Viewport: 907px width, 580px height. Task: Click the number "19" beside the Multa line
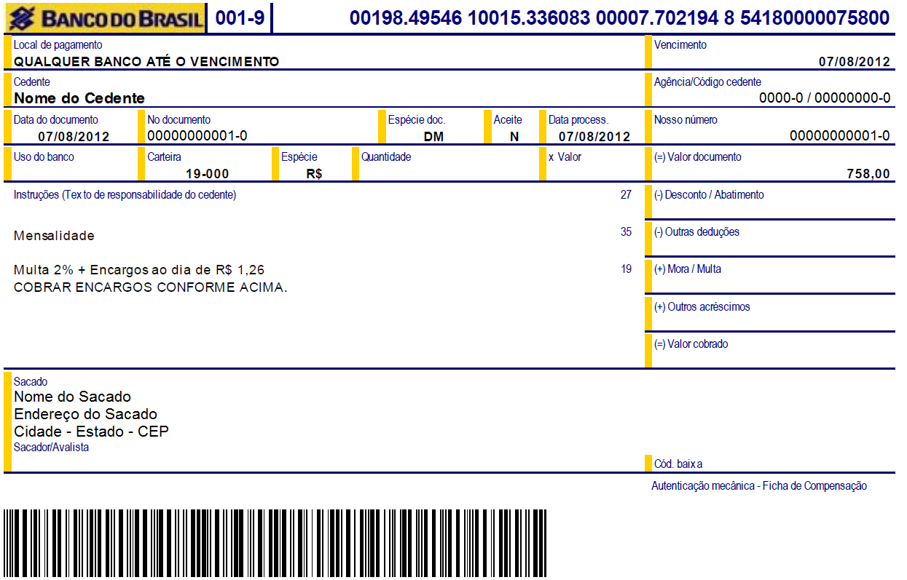pos(626,269)
